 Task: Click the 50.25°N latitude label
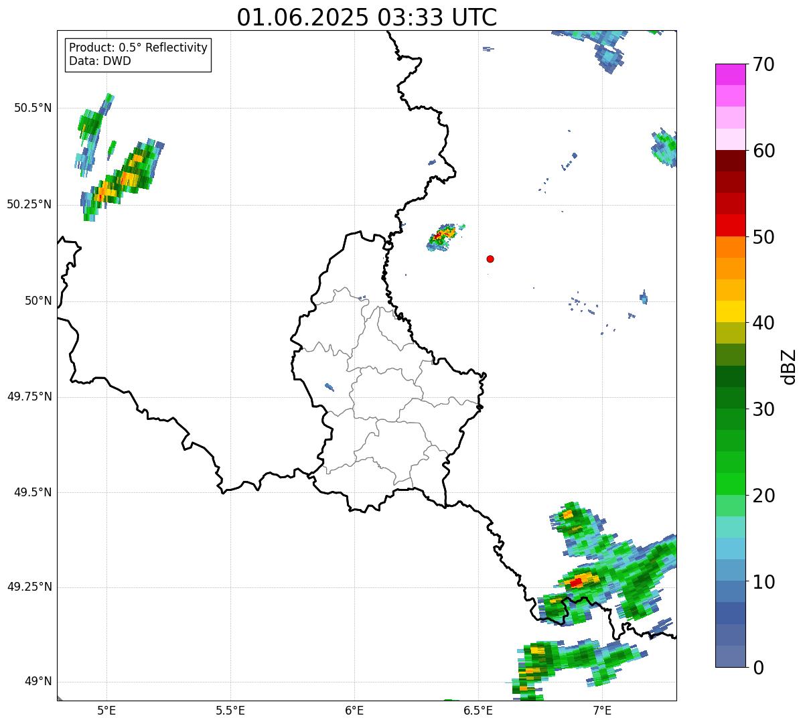click(x=29, y=204)
